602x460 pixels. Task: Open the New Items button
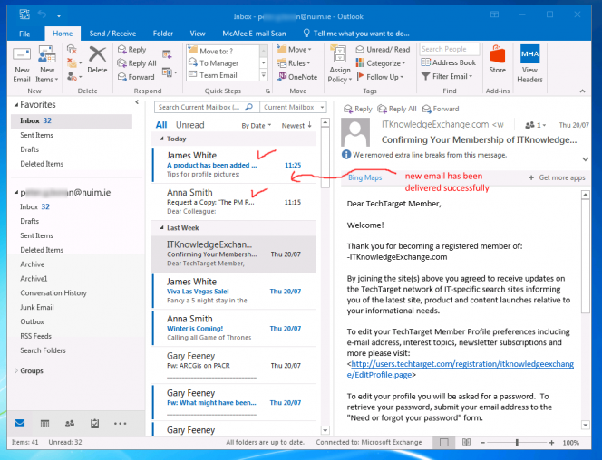pyautogui.click(x=47, y=64)
